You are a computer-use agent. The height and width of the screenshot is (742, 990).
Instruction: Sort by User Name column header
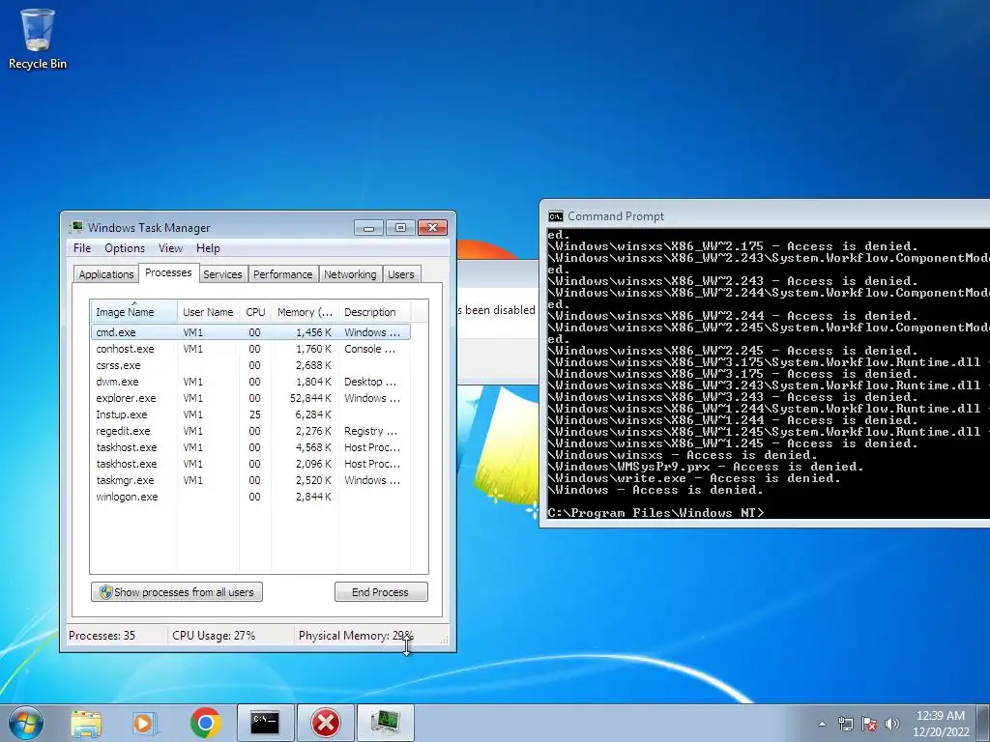click(208, 312)
